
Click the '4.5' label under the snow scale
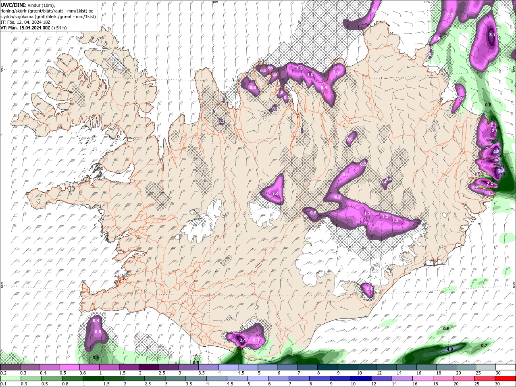pyautogui.click(x=241, y=373)
